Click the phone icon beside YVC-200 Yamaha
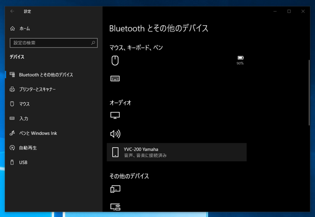The image size is (315, 217). click(x=115, y=152)
